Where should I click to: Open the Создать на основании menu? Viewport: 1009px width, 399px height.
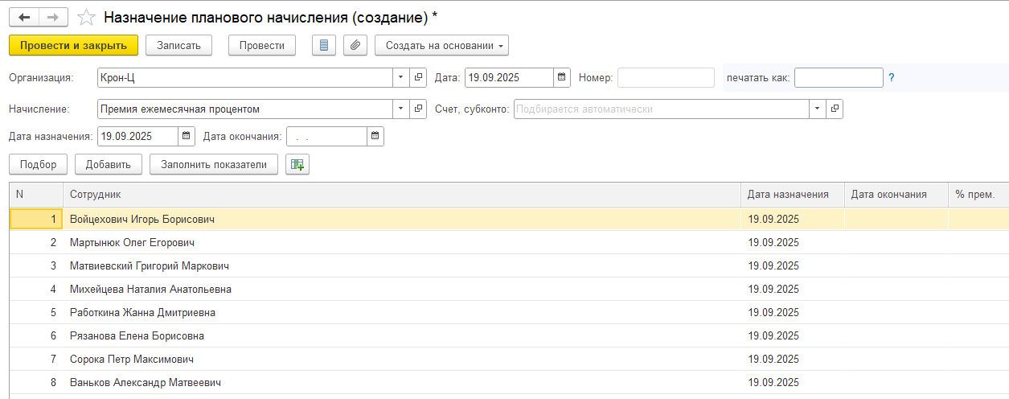pyautogui.click(x=441, y=46)
